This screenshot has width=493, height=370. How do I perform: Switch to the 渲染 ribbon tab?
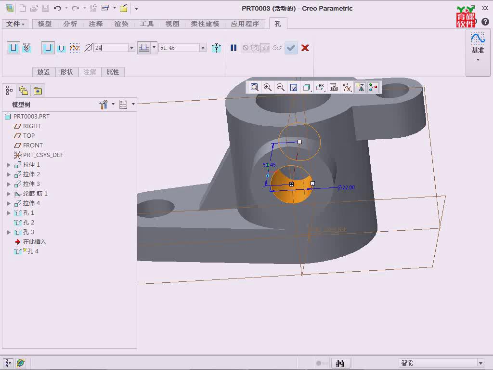pos(121,24)
